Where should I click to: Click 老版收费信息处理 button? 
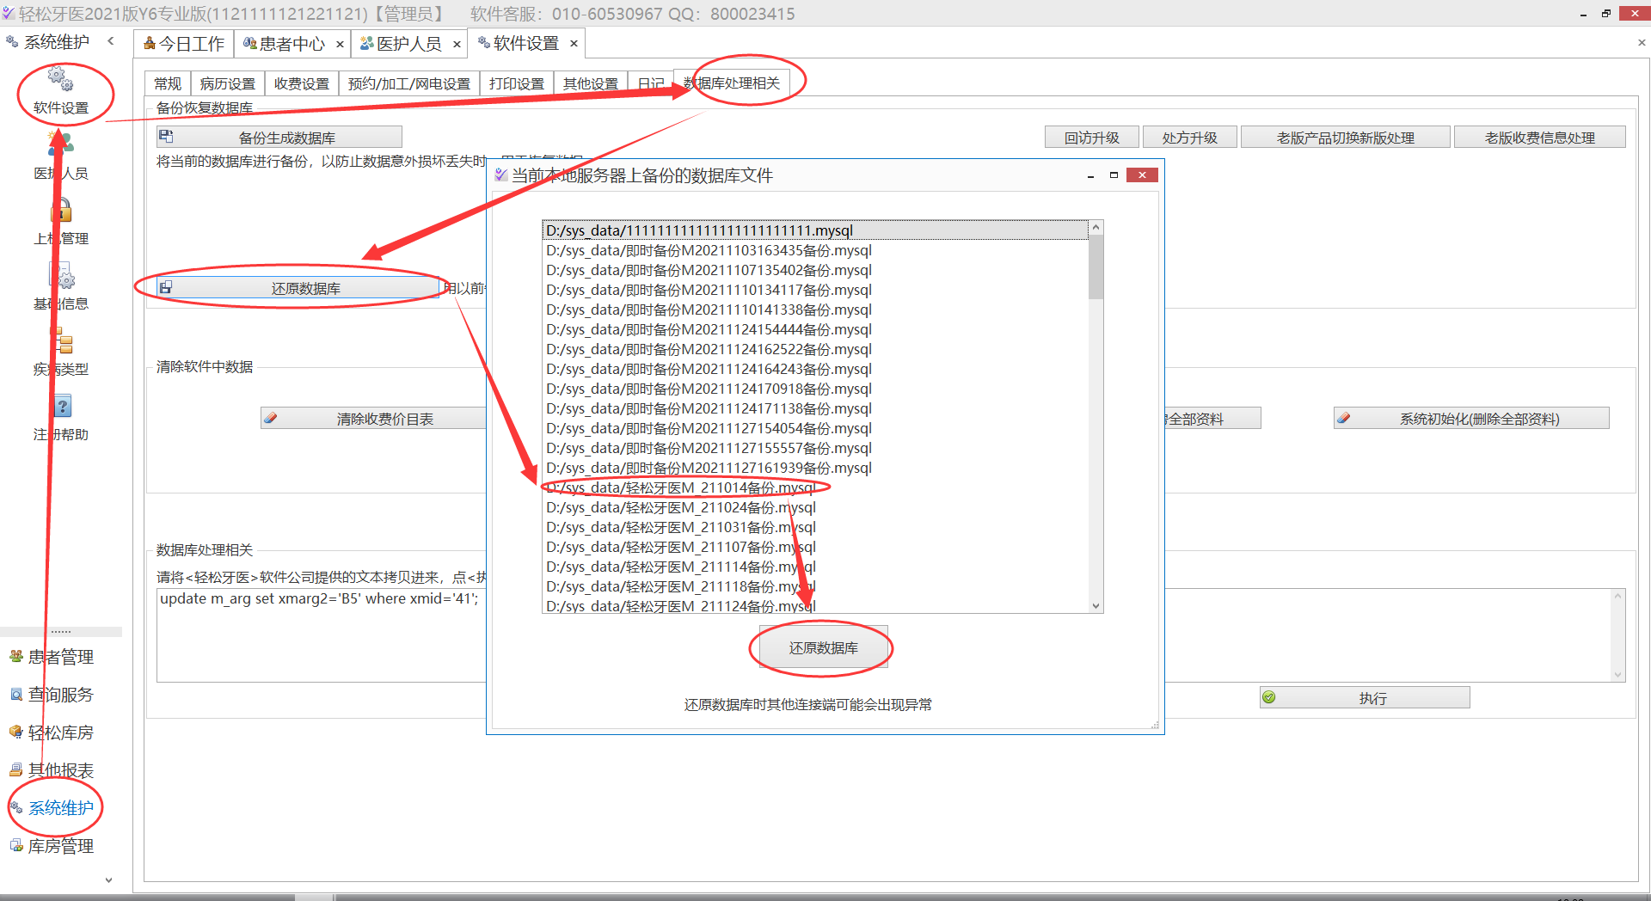pyautogui.click(x=1540, y=138)
